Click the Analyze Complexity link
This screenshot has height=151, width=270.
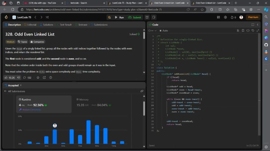[x=30, y=110]
